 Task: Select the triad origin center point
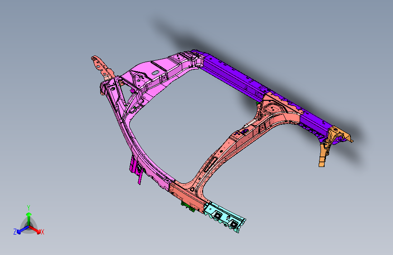click(29, 226)
